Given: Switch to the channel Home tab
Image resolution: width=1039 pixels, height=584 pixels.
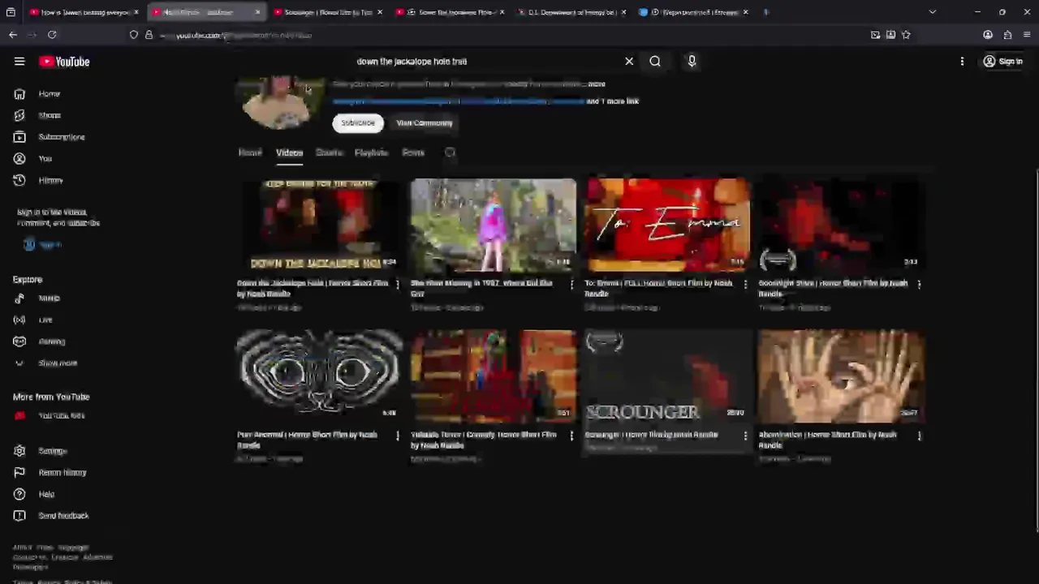Looking at the screenshot, I should pos(250,152).
